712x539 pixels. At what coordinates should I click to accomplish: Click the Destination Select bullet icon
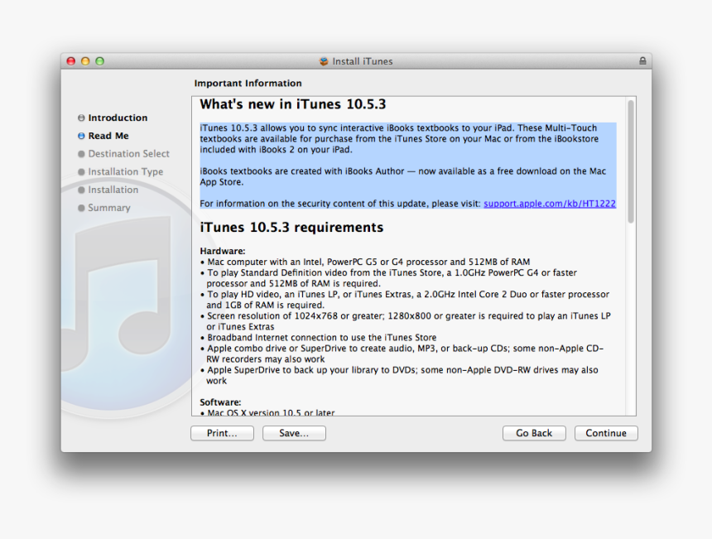pyautogui.click(x=81, y=154)
